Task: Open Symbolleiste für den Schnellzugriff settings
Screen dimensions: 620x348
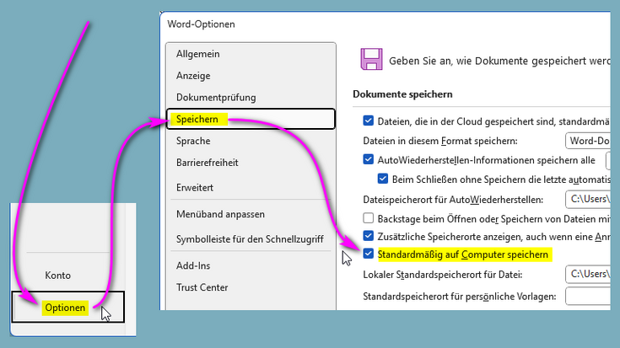Action: click(250, 239)
